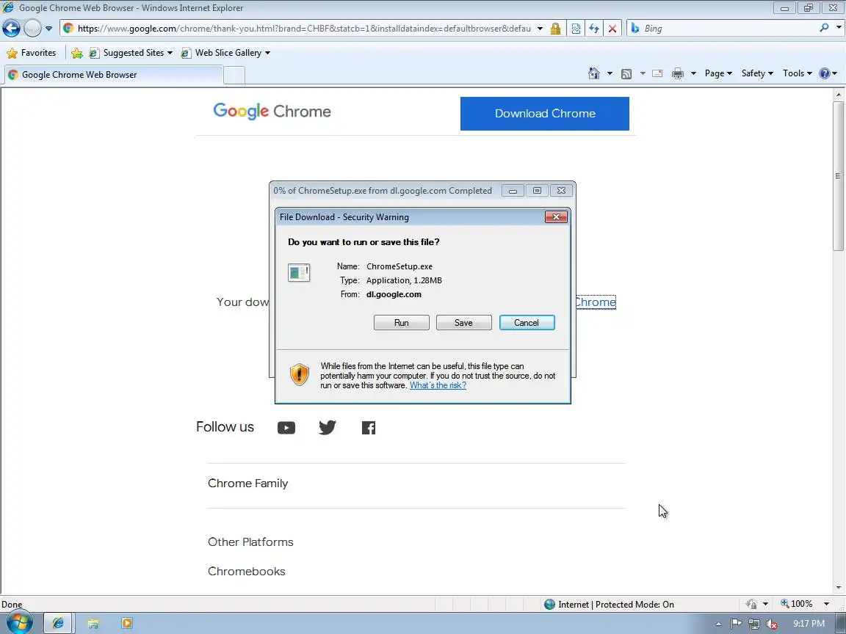The width and height of the screenshot is (846, 634).
Task: Click the Forward navigation arrow button
Action: (32, 28)
